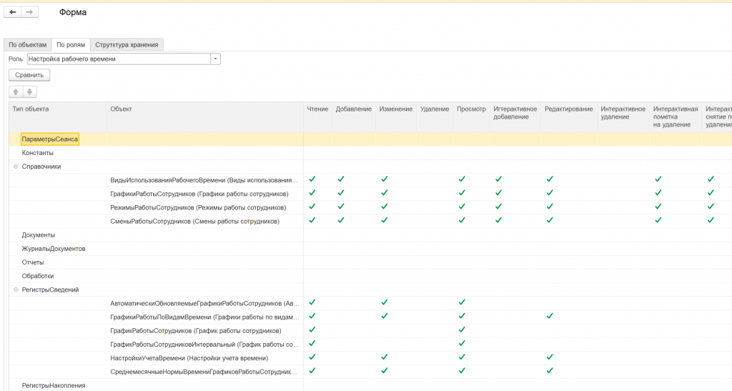
Task: Click Чтение checkmark for ГрафикРаботыСотрудниковИнтервальный
Action: [x=312, y=343]
